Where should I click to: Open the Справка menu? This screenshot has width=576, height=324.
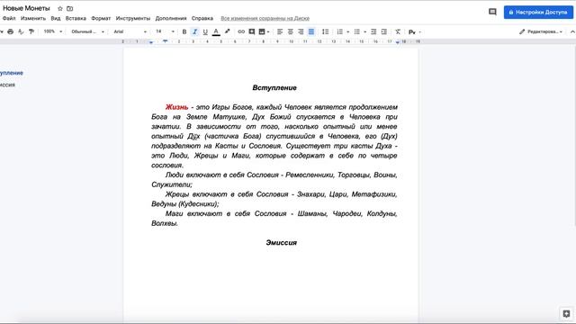point(202,18)
